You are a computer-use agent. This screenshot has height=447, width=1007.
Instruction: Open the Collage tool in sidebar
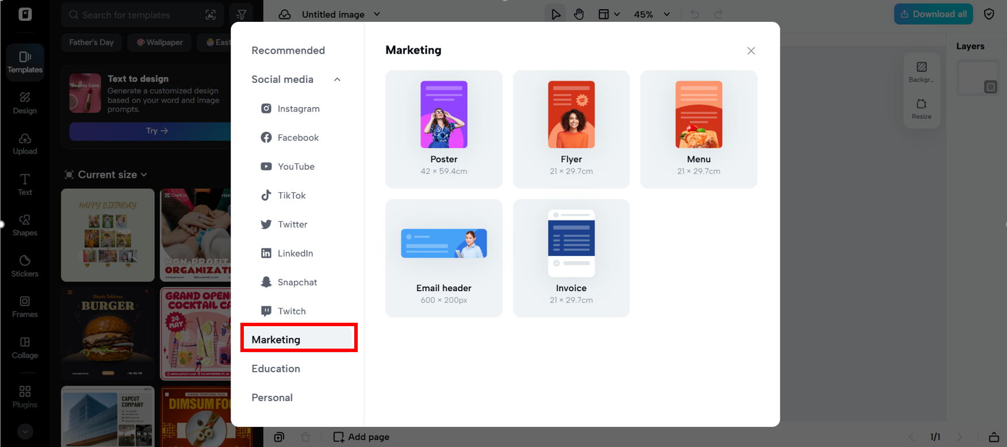25,347
